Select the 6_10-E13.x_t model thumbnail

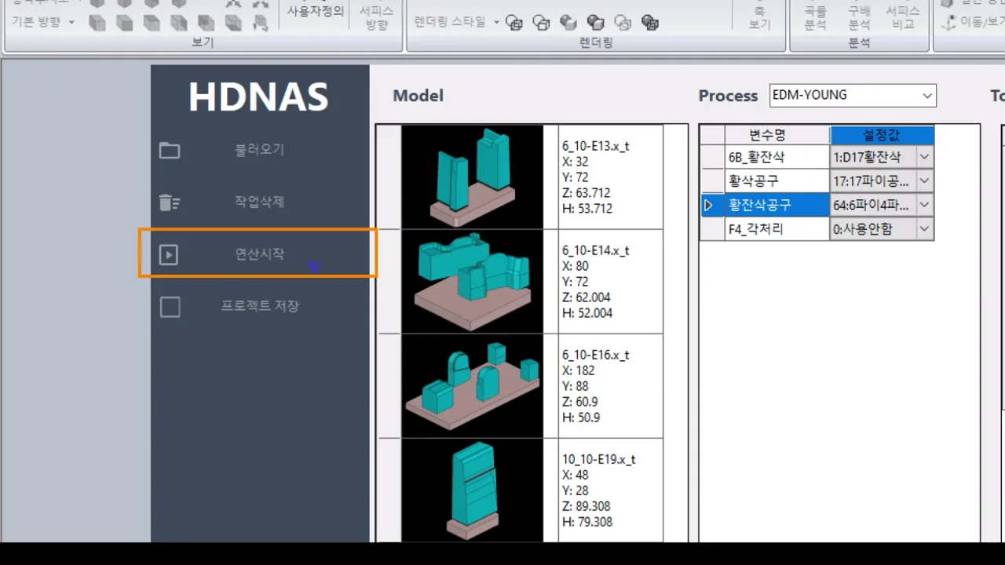472,177
